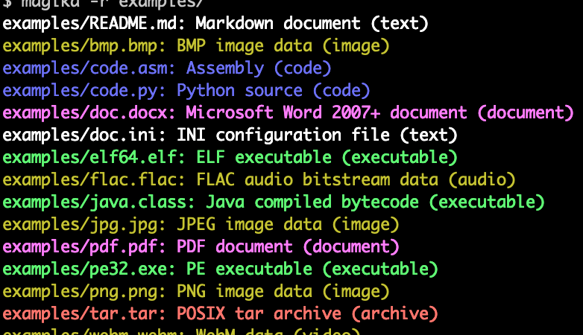Select the examples/pe32.exe PE executable line
The height and width of the screenshot is (335, 583).
point(220,269)
